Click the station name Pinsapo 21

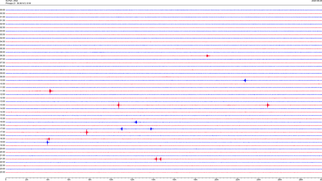11,3
